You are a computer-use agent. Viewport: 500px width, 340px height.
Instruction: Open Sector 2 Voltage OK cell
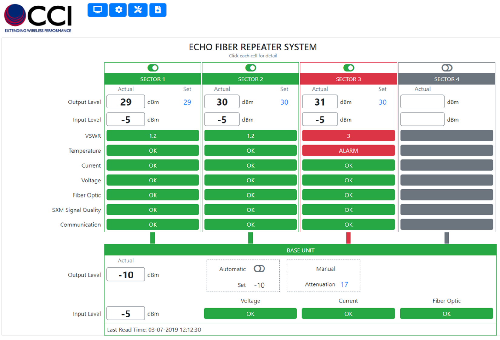(x=251, y=180)
